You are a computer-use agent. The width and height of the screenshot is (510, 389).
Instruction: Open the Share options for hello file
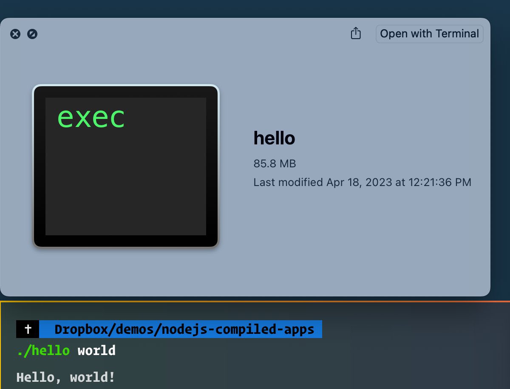click(356, 34)
